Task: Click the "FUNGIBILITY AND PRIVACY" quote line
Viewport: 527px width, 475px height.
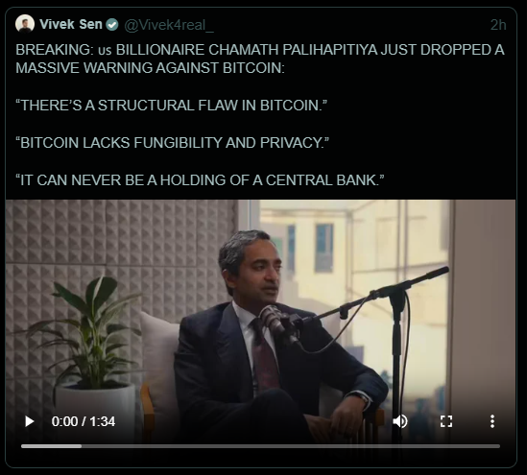Action: point(172,142)
